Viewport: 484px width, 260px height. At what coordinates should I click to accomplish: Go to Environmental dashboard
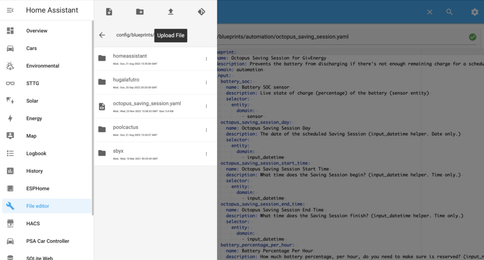click(46, 66)
